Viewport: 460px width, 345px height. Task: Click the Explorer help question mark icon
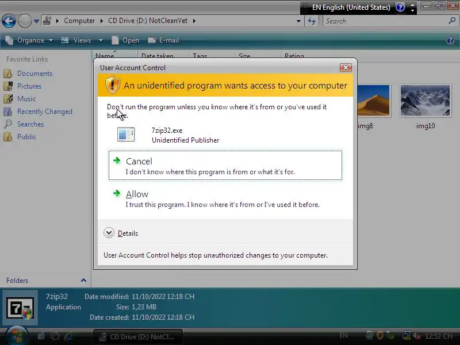[450, 40]
